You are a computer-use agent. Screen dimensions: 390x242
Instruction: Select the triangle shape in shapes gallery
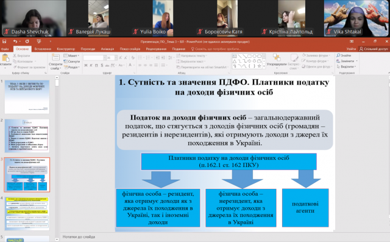[234, 61]
